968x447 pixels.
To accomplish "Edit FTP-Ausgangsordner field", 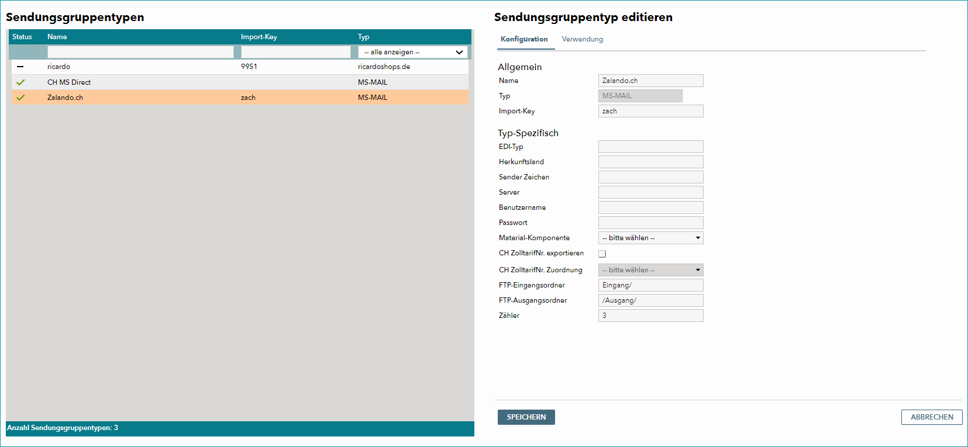I will (650, 300).
